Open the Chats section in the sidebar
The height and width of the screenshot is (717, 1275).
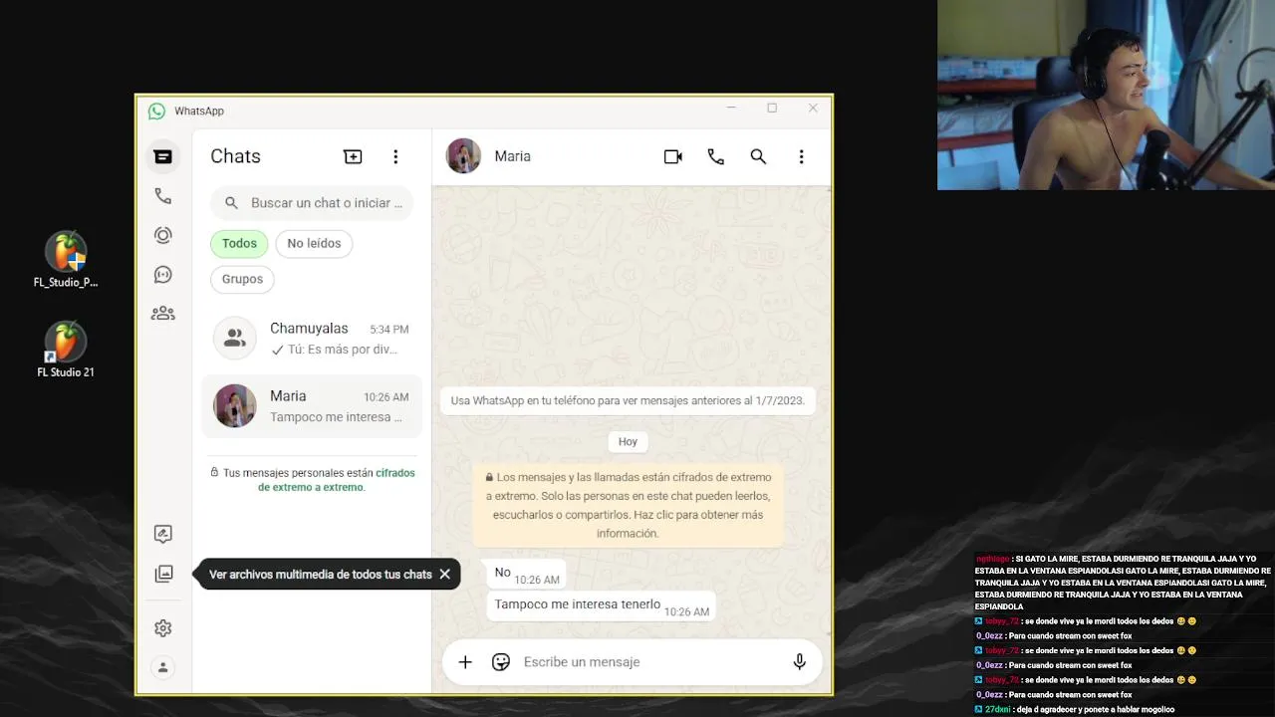(163, 156)
